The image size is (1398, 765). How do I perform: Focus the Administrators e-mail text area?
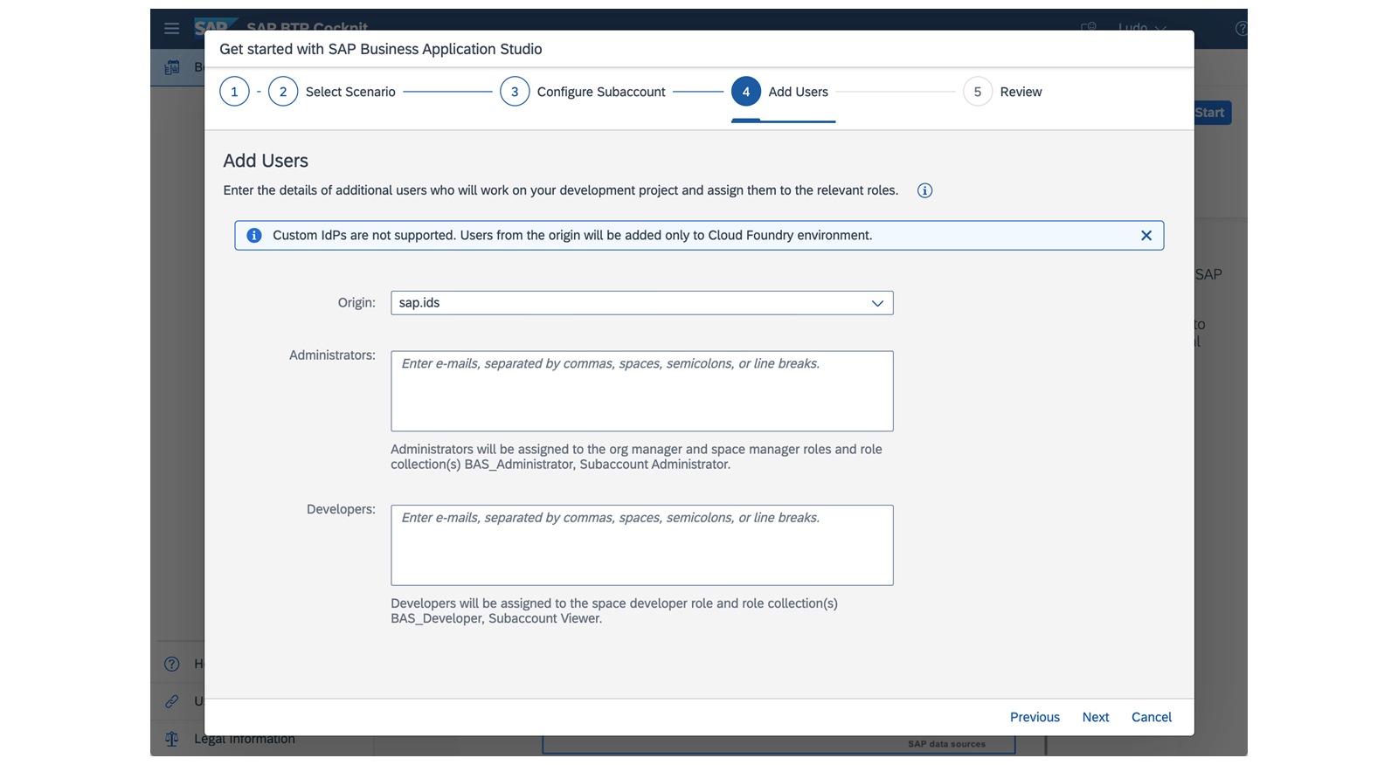(642, 391)
